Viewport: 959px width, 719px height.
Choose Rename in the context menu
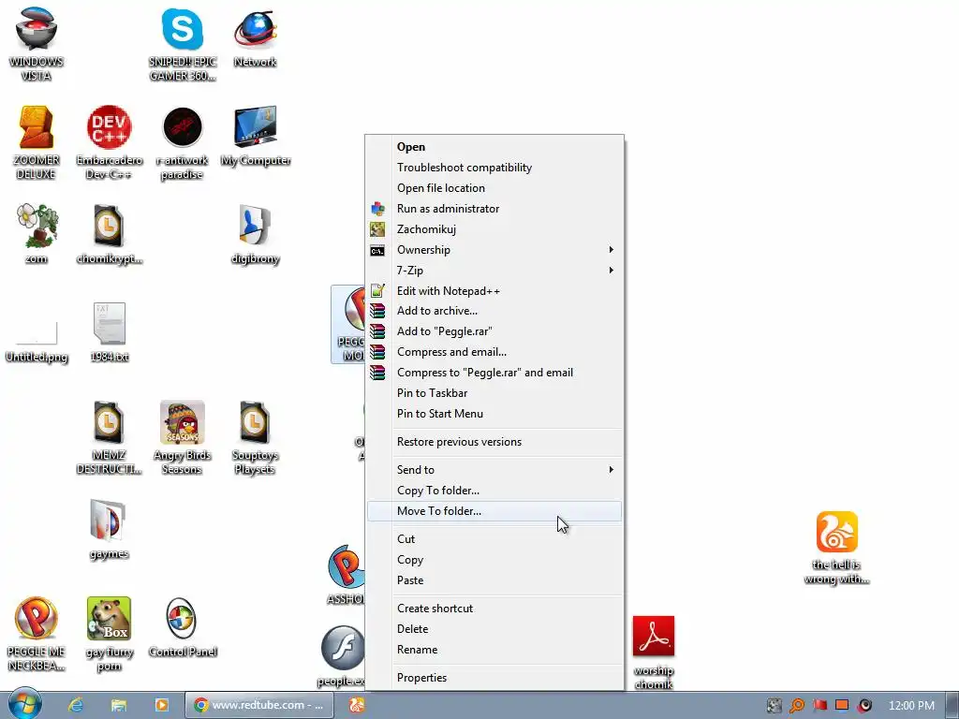point(494,650)
